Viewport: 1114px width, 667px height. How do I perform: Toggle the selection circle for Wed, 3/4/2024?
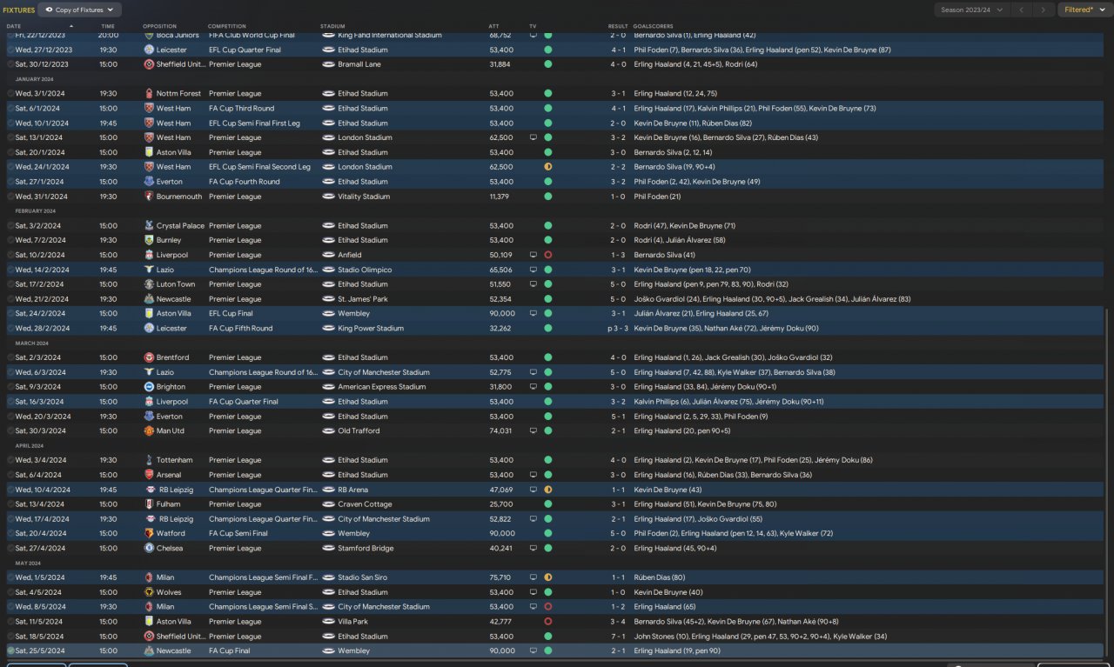click(10, 460)
